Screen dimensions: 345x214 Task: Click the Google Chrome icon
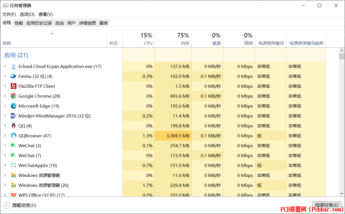click(13, 96)
